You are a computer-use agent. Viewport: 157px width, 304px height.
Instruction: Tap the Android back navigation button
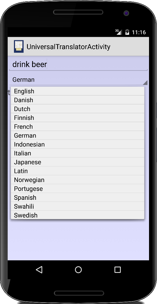click(x=39, y=269)
